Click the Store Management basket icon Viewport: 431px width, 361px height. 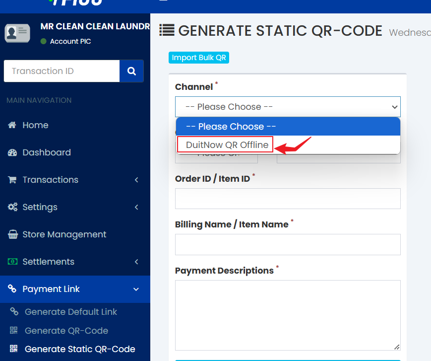(12, 234)
